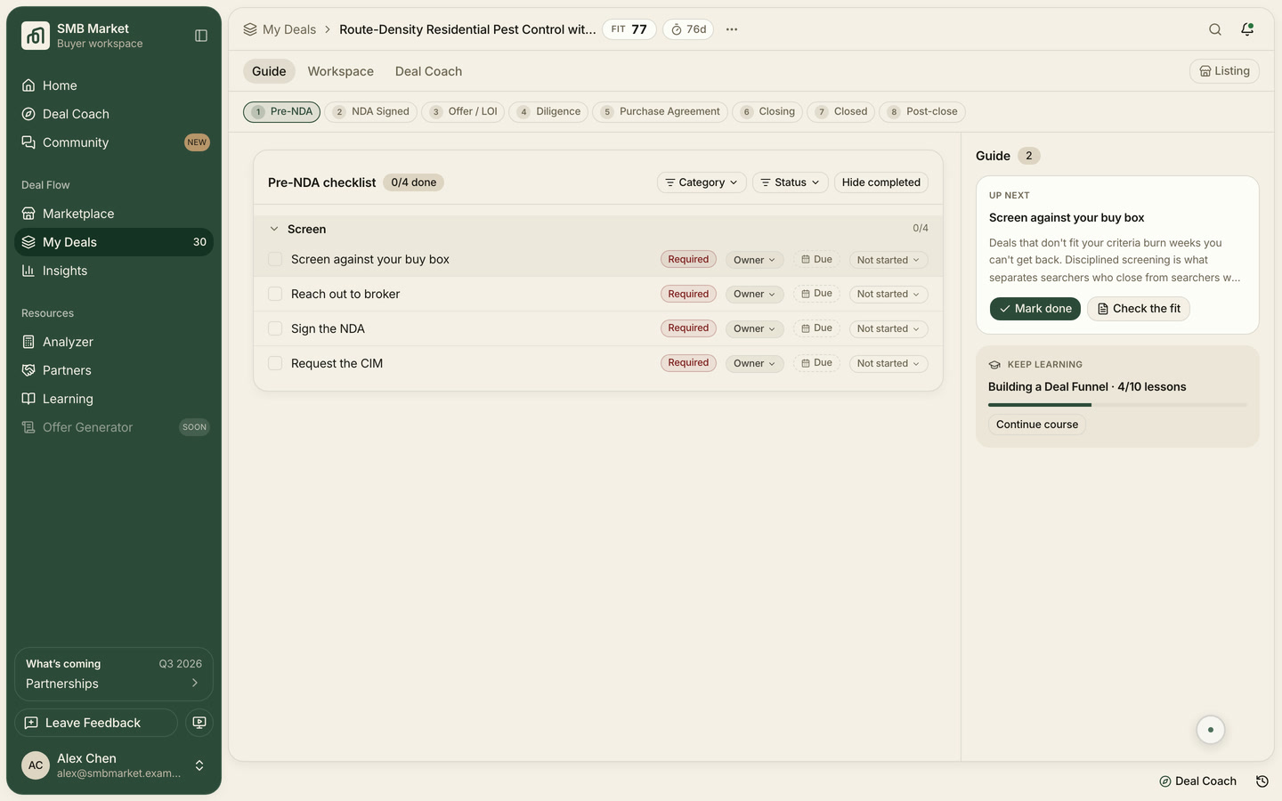This screenshot has width=1282, height=801.
Task: Click the floating dot button
Action: tap(1211, 730)
